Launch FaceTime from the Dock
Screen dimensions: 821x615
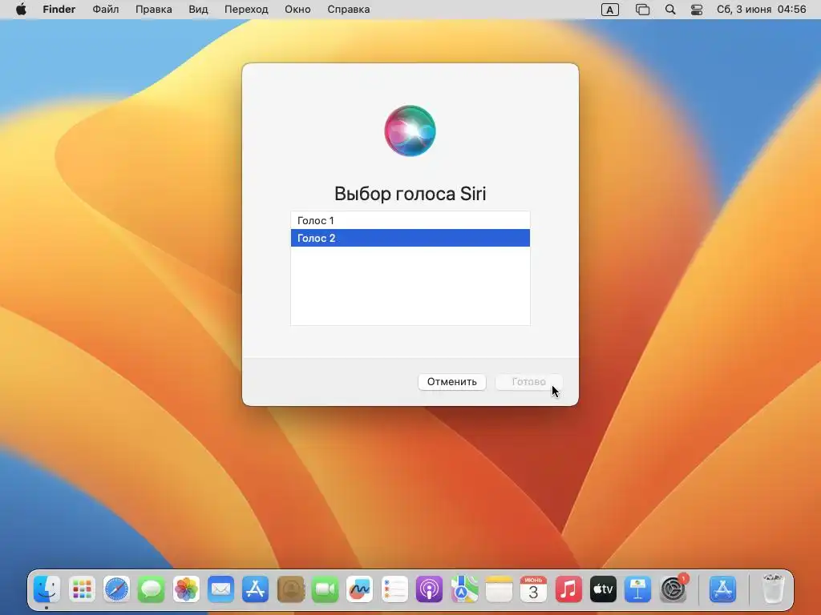coord(325,590)
